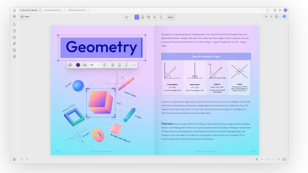Open the home screen icon
Screen dimensions: 308x173
pos(15,10)
